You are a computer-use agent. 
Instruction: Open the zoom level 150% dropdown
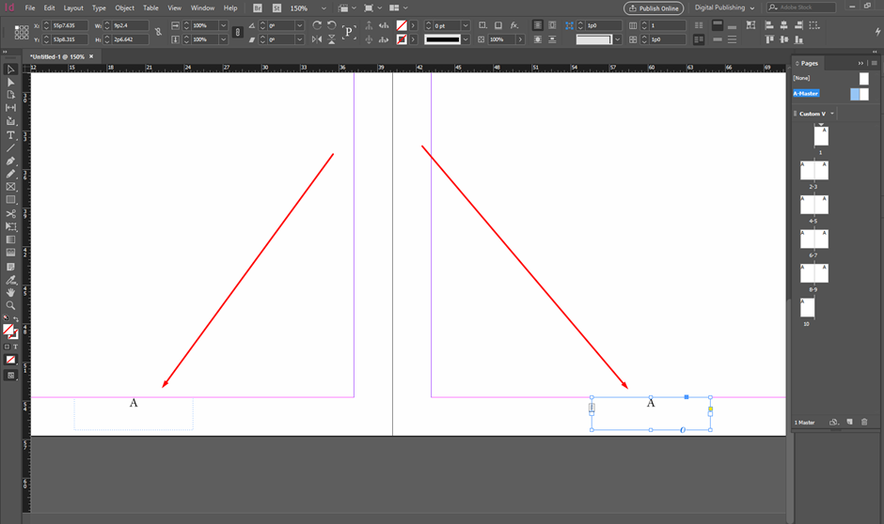point(324,8)
